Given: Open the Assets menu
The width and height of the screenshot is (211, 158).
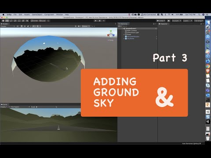Looking at the screenshot, I should (x=27, y=14).
